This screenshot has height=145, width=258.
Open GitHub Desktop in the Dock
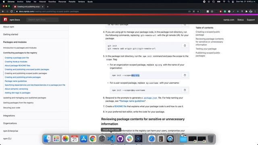(x=120, y=139)
